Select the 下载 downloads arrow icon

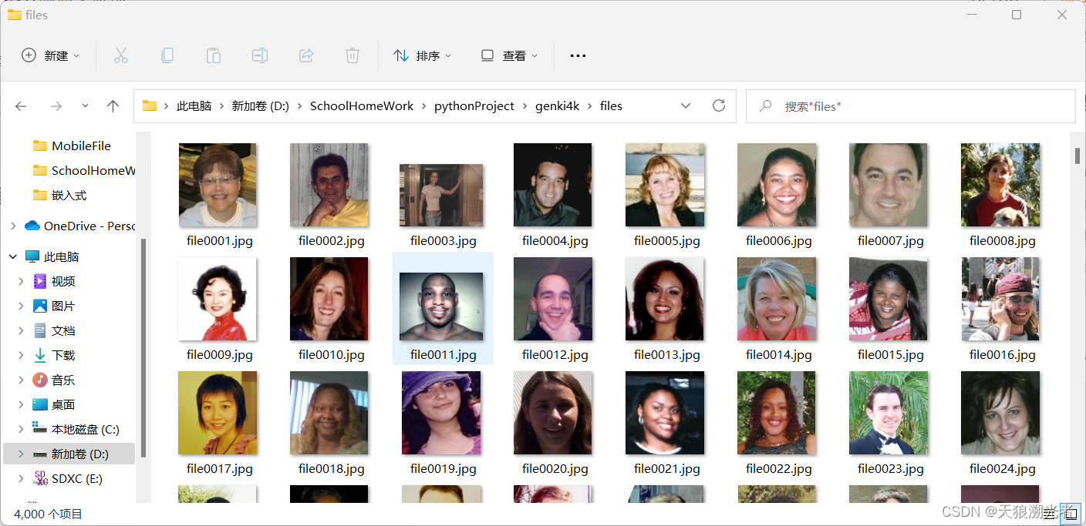[x=40, y=355]
